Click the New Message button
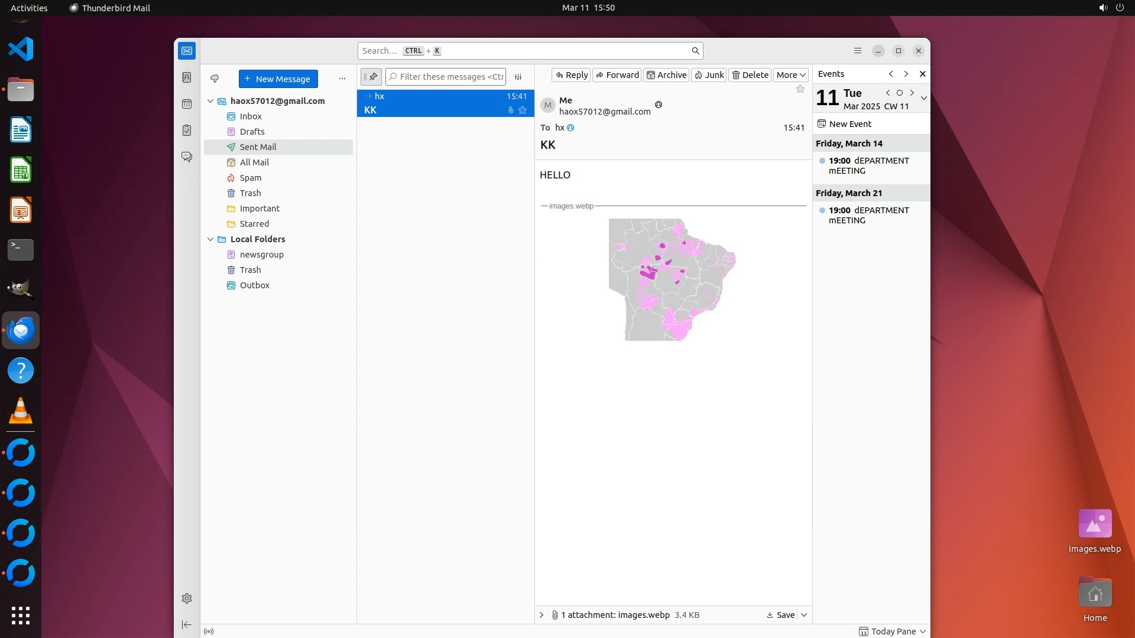The image size is (1135, 638). click(278, 79)
